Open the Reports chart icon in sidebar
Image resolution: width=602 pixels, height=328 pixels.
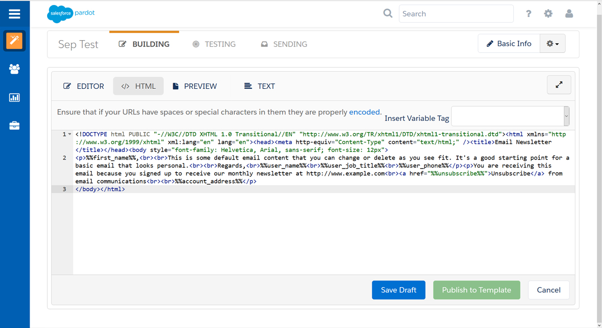pos(15,97)
